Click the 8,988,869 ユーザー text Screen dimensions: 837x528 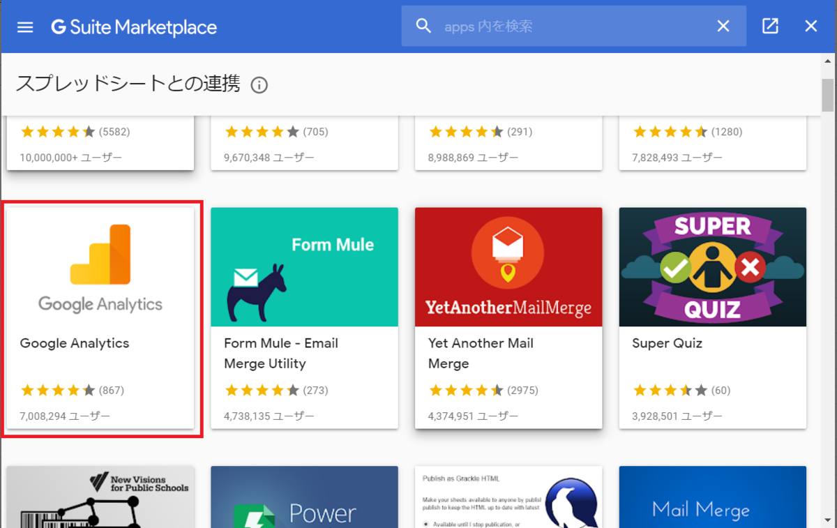[473, 158]
